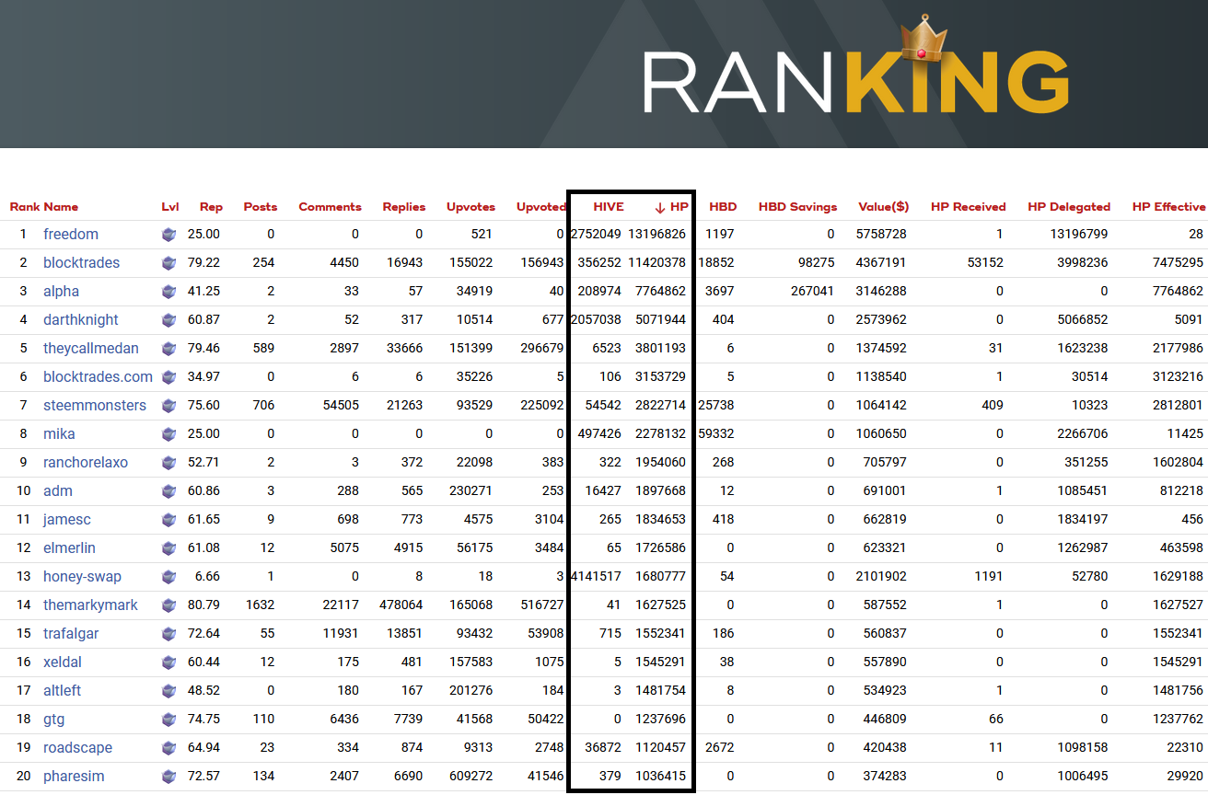Viewport: 1208px width, 795px height.
Task: Open the xeldal account link
Action: [63, 662]
